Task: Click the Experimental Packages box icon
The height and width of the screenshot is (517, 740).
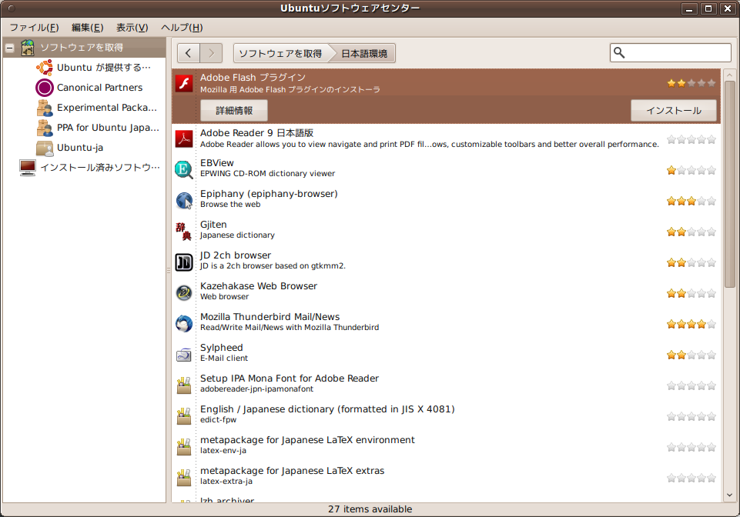Action: click(45, 108)
